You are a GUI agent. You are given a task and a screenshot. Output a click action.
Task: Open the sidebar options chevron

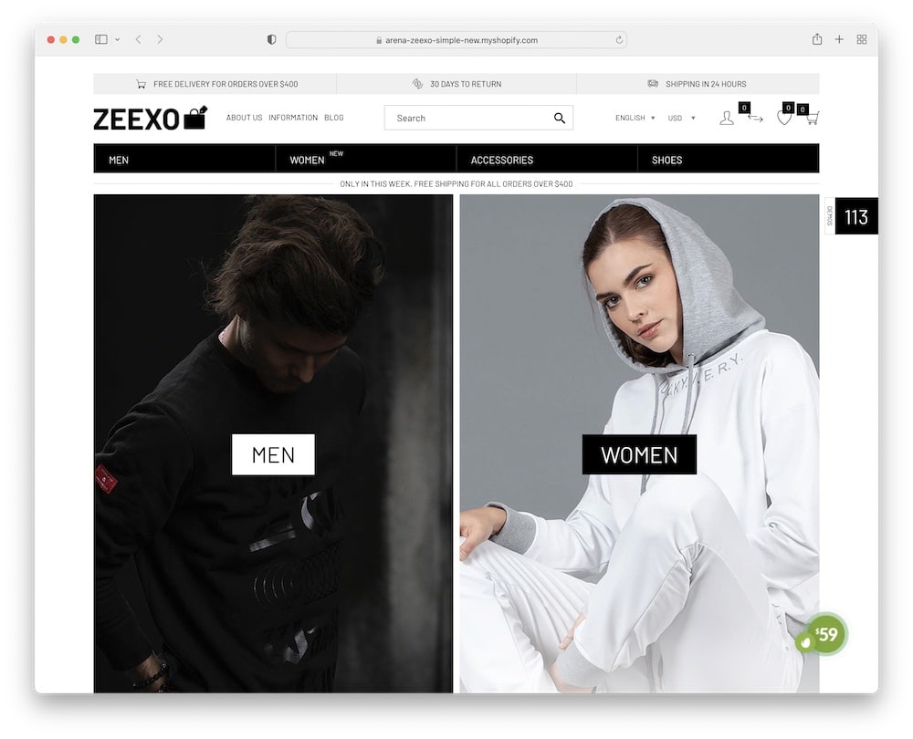click(x=117, y=39)
